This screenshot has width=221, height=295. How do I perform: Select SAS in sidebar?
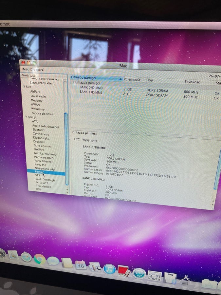click(x=38, y=175)
